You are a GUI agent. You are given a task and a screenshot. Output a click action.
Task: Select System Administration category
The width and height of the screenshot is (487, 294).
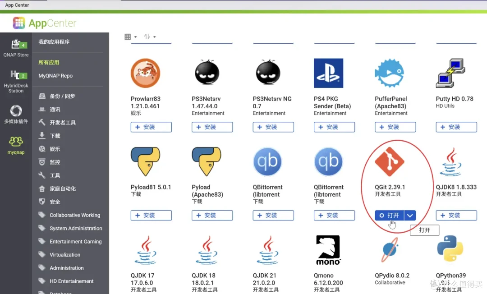76,228
